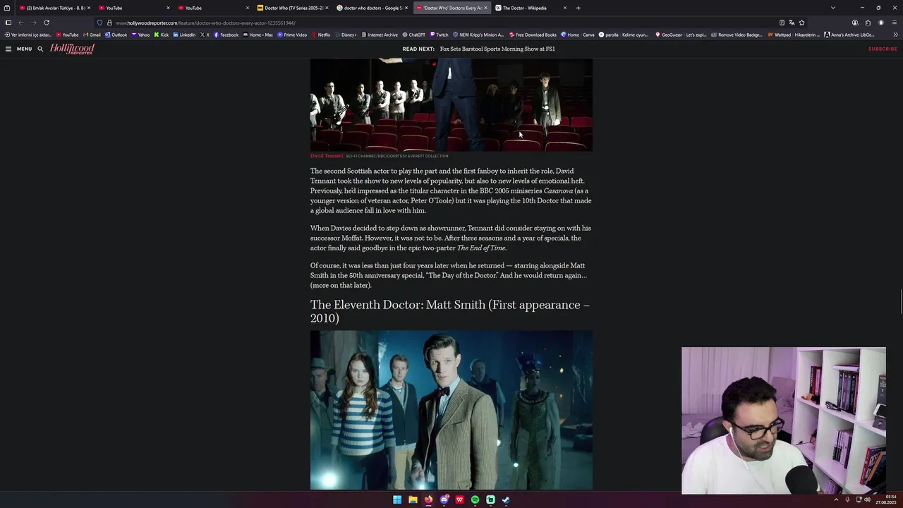The height and width of the screenshot is (508, 903).
Task: Open the Hollywood Reporter MENU button
Action: click(18, 49)
